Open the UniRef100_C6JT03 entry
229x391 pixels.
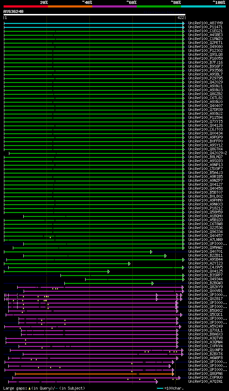pos(206,129)
